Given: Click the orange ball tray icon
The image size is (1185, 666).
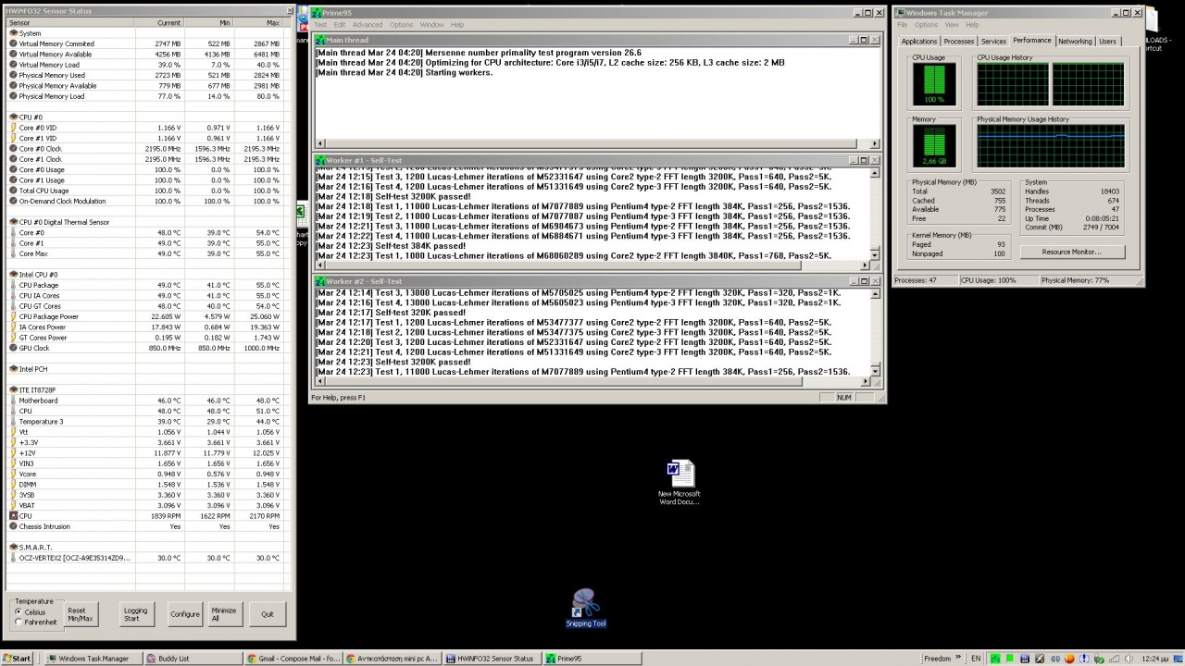Looking at the screenshot, I should pos(1069,659).
